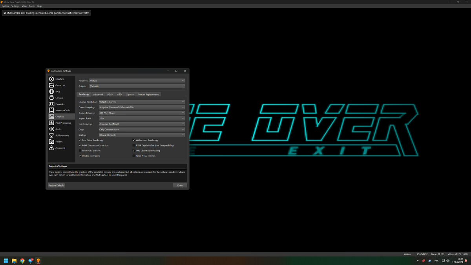Click the Video: 60 FPS (100%) status
Screen dimensions: 471x265
tap(458, 254)
